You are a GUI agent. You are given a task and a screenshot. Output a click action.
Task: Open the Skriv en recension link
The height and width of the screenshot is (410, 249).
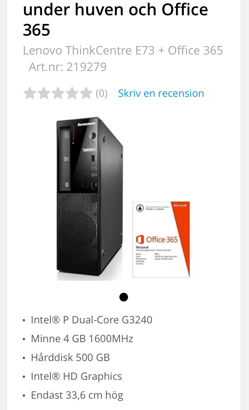coord(161,93)
